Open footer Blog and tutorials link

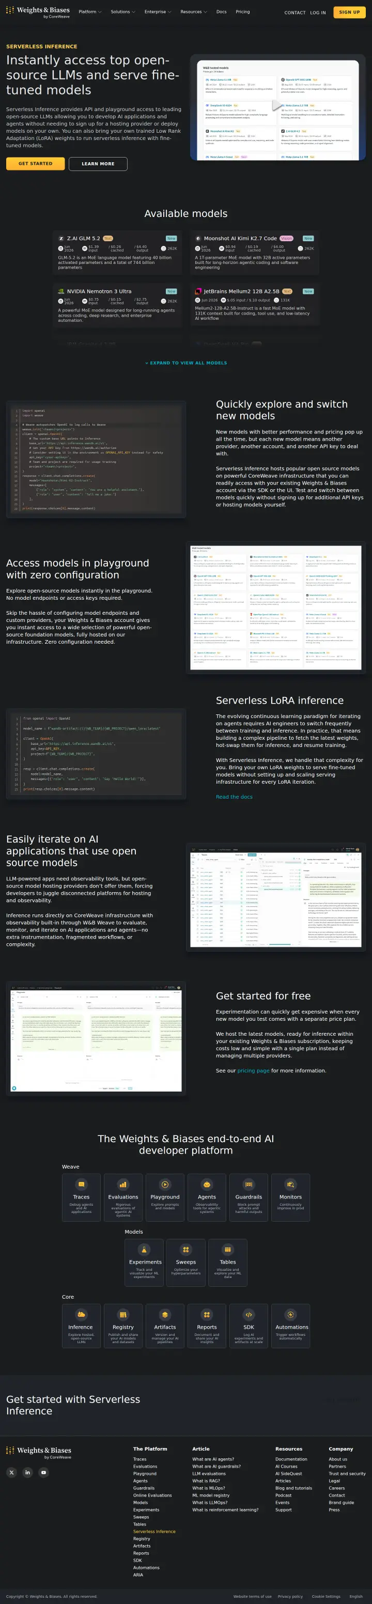click(293, 1488)
